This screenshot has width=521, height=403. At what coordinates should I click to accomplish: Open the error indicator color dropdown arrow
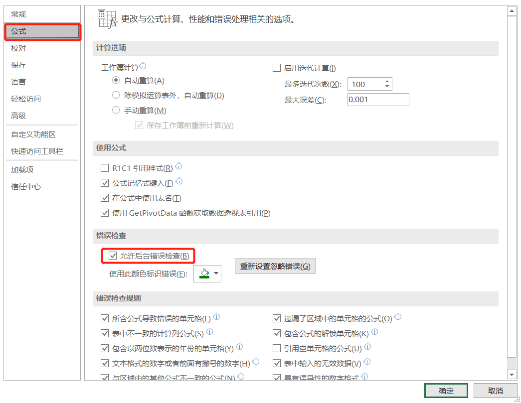click(216, 273)
